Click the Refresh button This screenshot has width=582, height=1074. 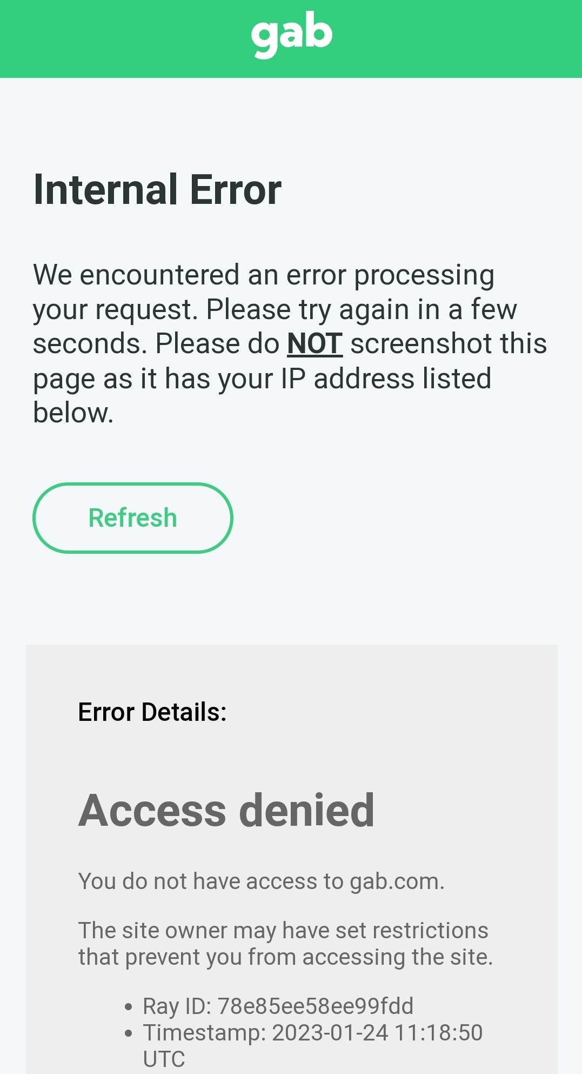(133, 518)
